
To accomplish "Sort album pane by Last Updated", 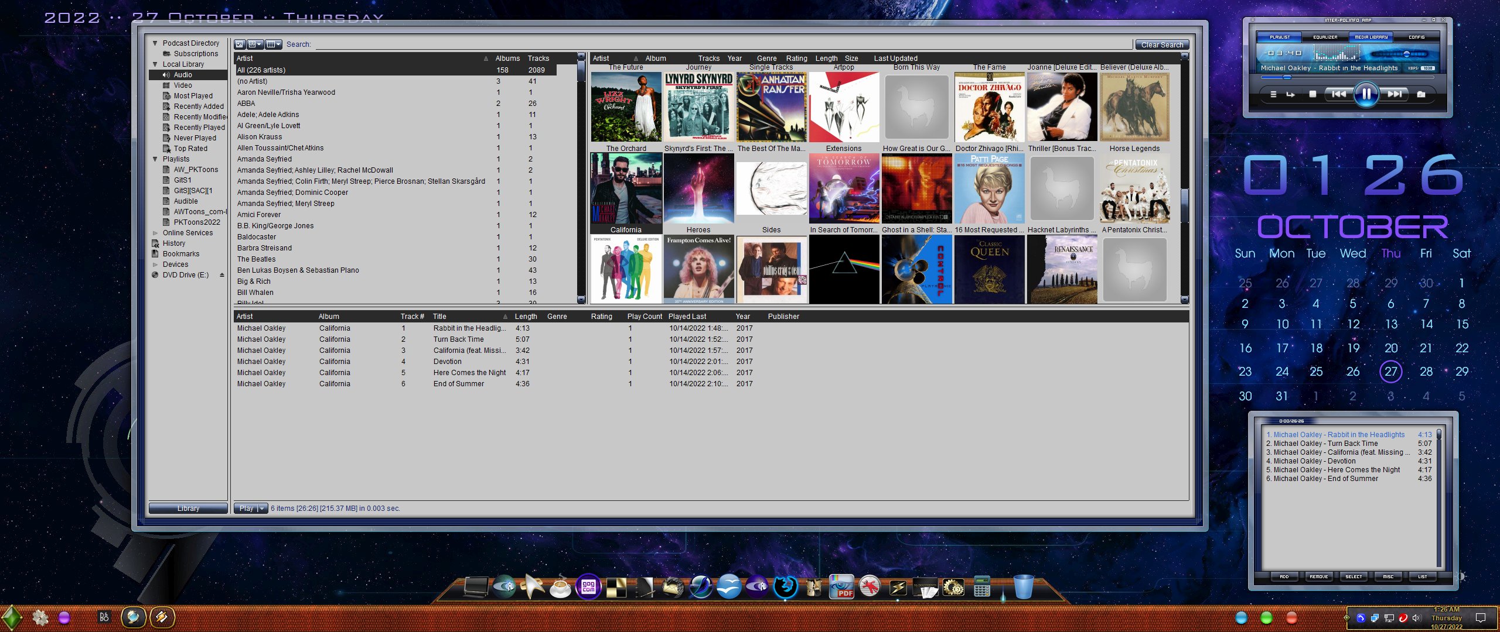I will pos(895,58).
